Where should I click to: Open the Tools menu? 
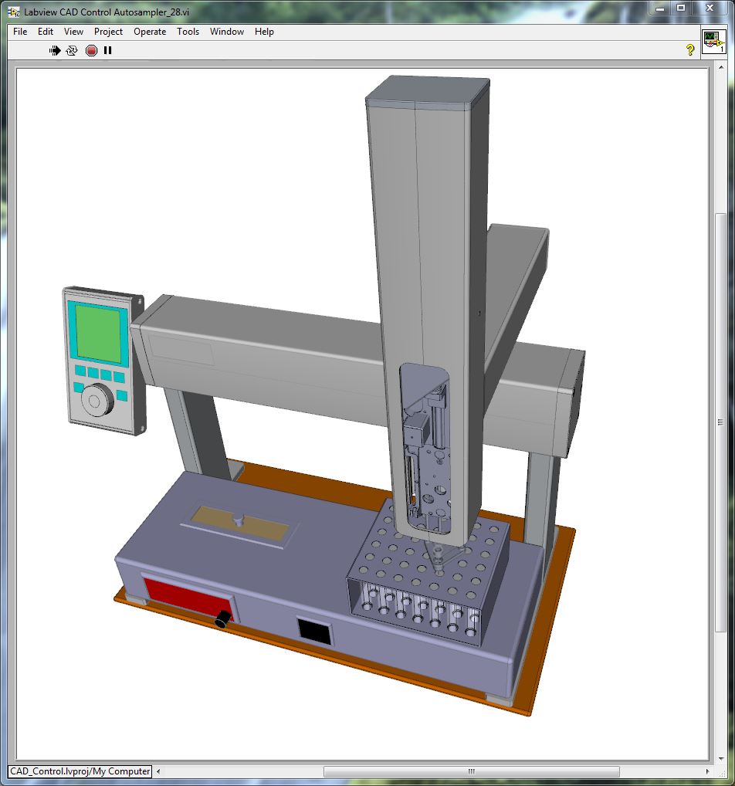pyautogui.click(x=188, y=32)
